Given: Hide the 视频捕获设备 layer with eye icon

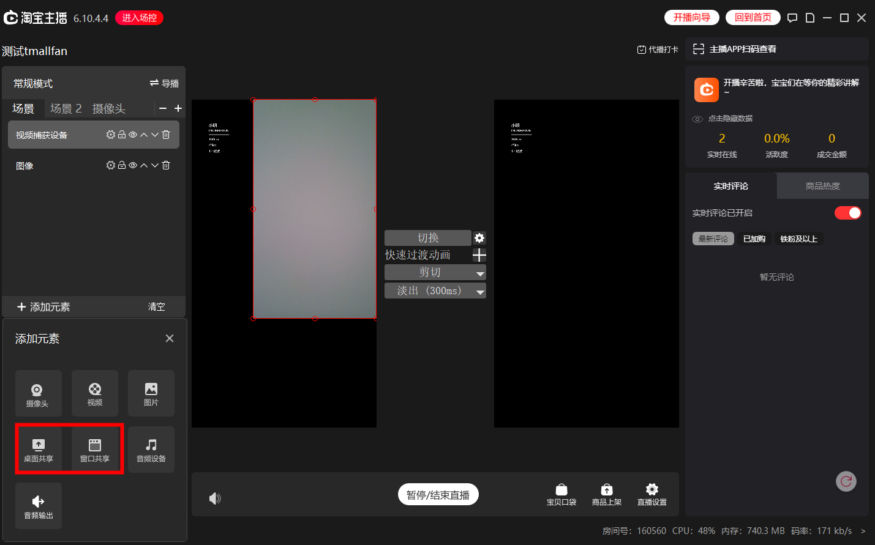Looking at the screenshot, I should 133,135.
